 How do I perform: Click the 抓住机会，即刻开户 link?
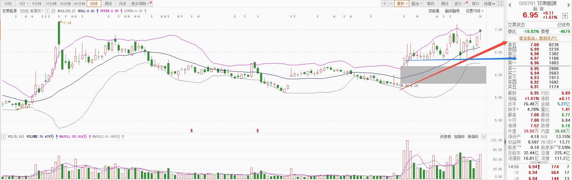pyautogui.click(x=538, y=38)
